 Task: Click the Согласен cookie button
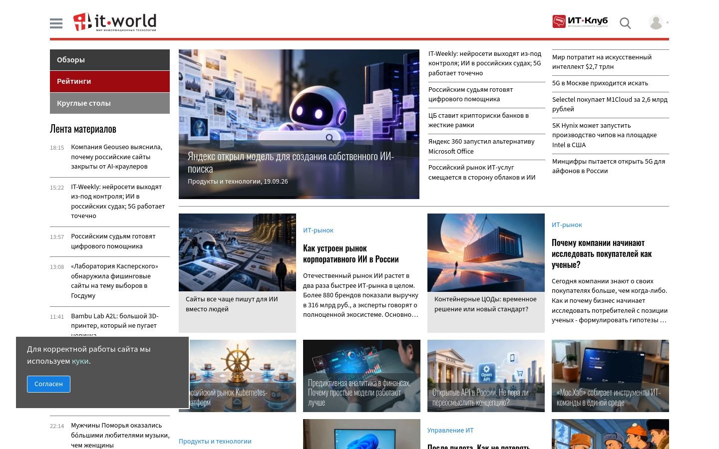coord(48,384)
